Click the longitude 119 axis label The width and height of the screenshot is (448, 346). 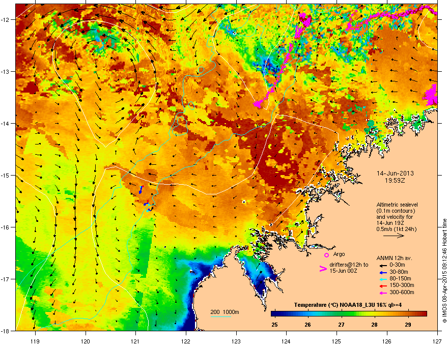(35, 341)
